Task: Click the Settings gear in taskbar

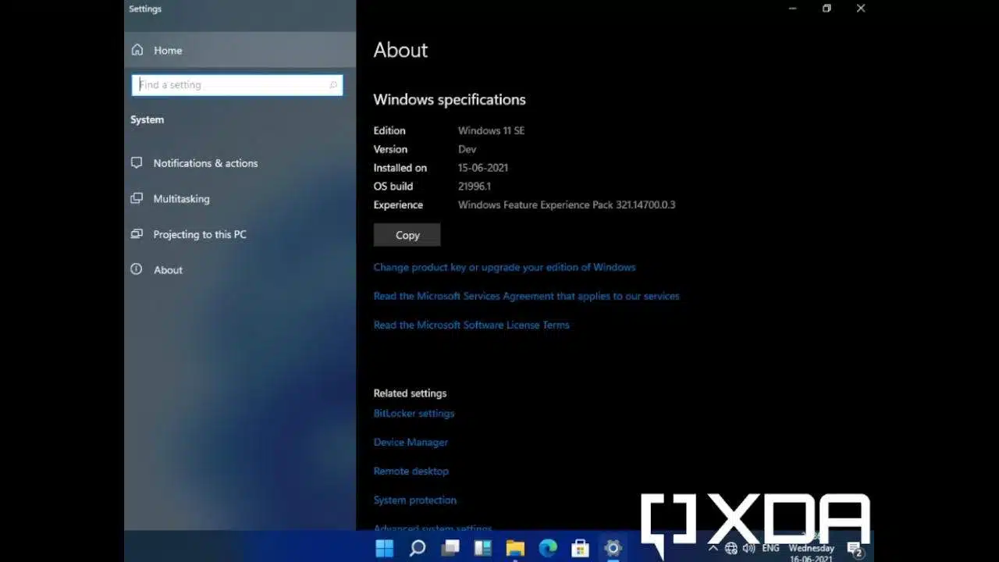Action: coord(613,548)
